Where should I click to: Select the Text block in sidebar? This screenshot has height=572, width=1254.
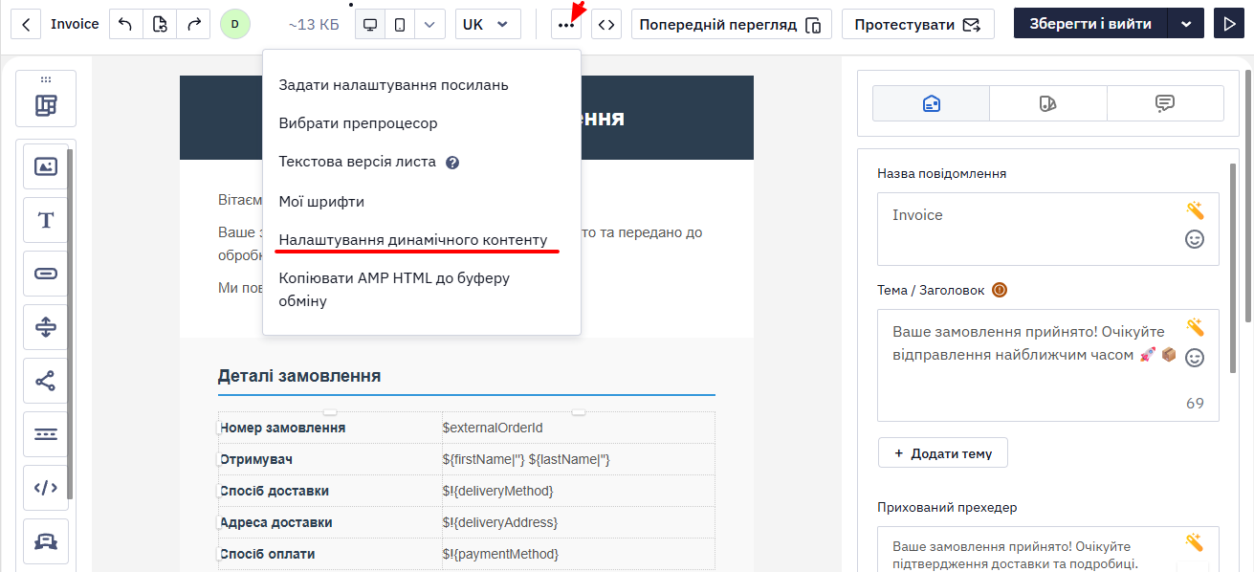46,220
